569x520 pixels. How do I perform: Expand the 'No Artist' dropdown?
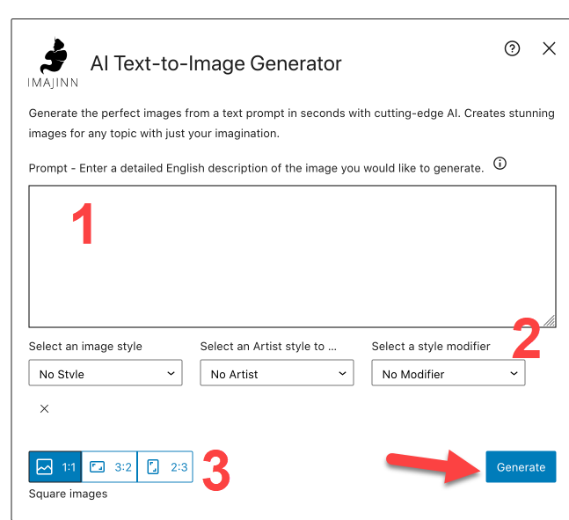[277, 373]
